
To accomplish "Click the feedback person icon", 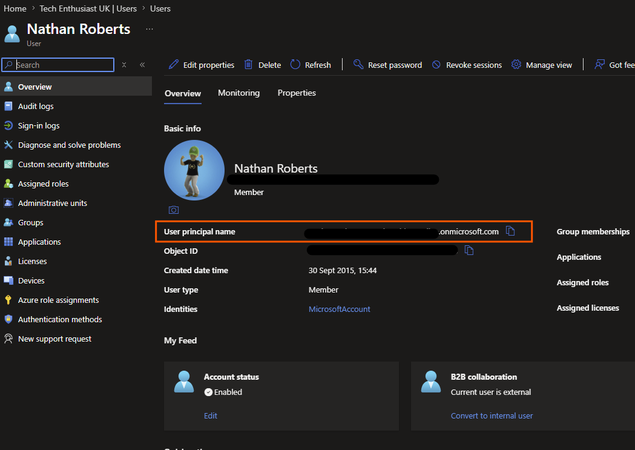I will [599, 64].
